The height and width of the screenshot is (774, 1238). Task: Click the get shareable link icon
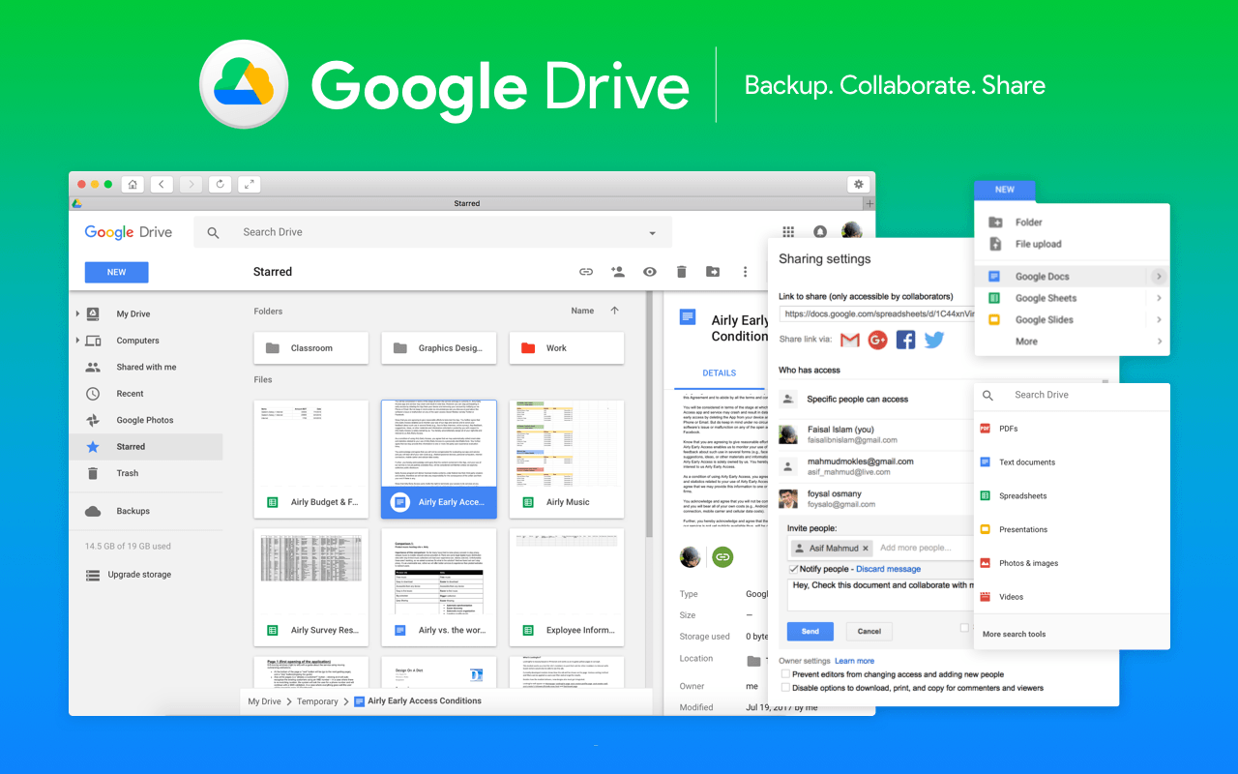coord(586,272)
